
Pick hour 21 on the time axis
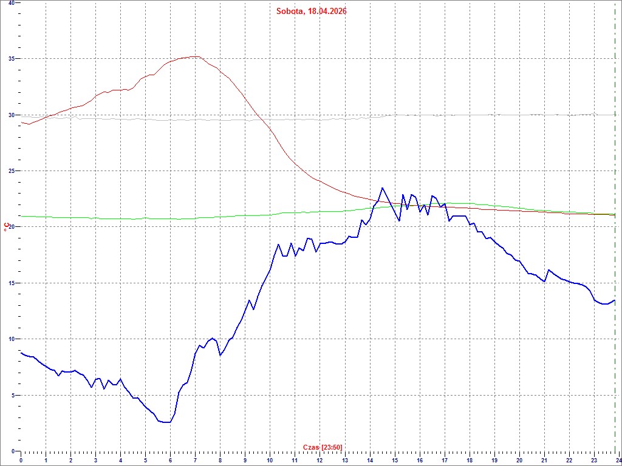[544, 461]
